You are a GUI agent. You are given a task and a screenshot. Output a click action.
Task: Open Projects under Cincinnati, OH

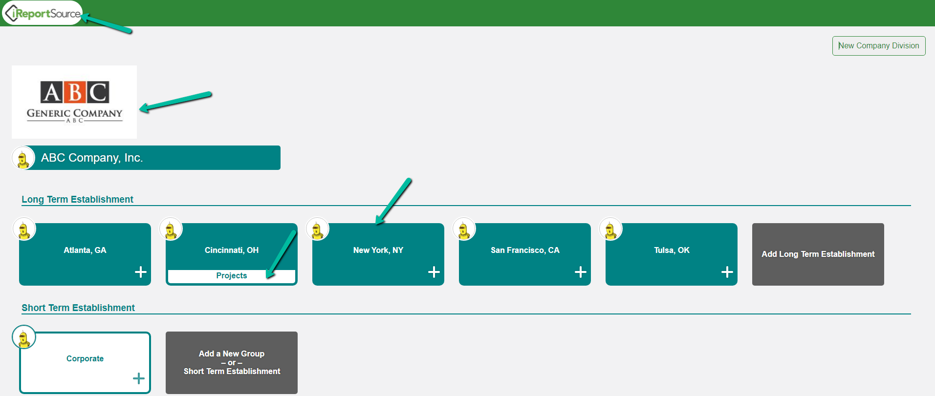(232, 276)
